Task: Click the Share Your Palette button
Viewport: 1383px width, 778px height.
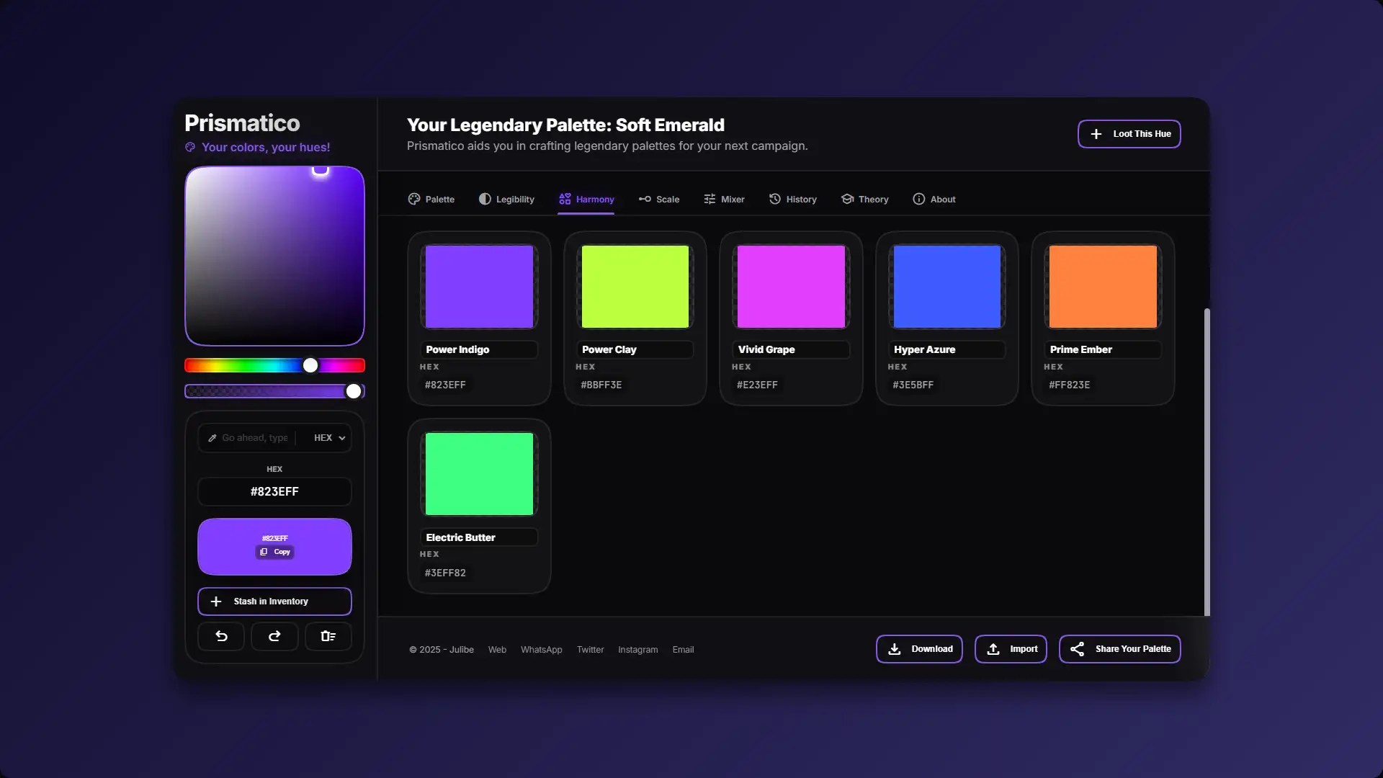Action: (1119, 649)
